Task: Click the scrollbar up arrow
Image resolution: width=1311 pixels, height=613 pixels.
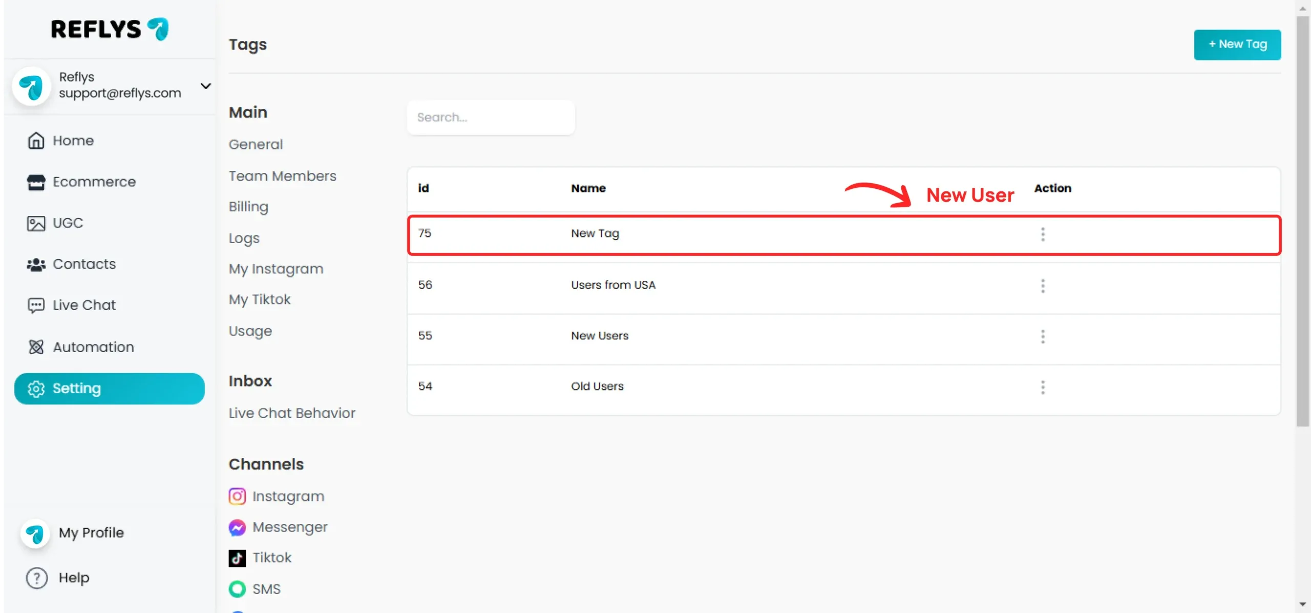Action: (x=1303, y=8)
